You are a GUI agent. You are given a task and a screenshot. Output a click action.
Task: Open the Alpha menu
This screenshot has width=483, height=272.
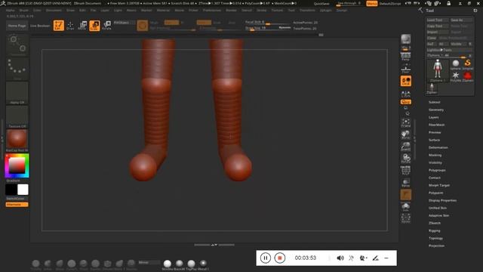point(10,10)
